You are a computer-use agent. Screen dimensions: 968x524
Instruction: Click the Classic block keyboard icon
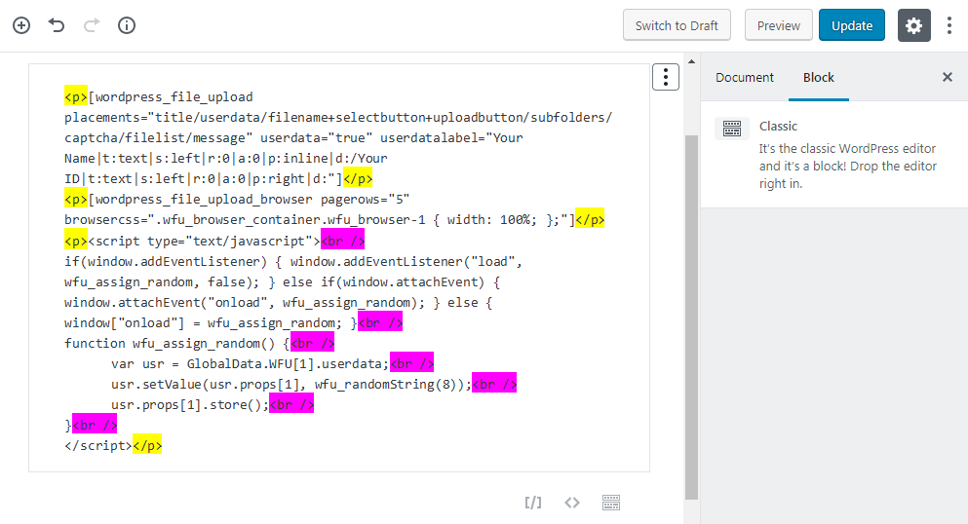pyautogui.click(x=732, y=129)
